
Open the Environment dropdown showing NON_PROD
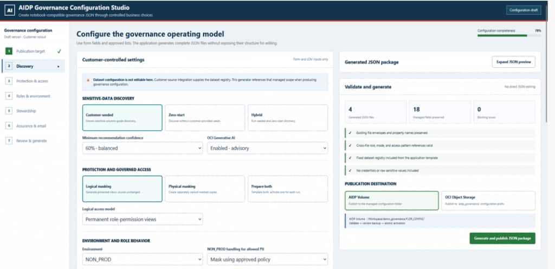click(143, 259)
